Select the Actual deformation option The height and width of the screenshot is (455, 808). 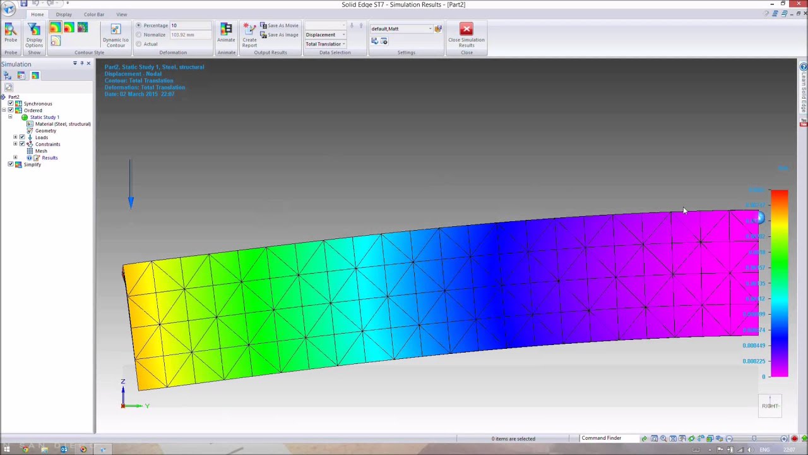click(x=146, y=44)
